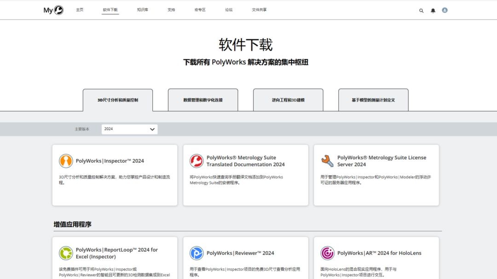Switch to 数据管理和数字化连接 tab

point(203,100)
